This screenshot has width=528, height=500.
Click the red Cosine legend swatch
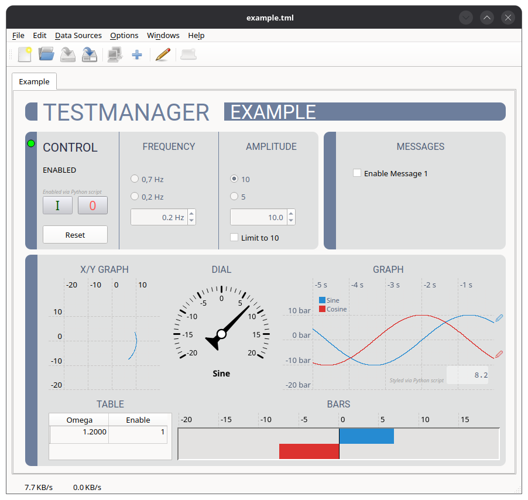[x=323, y=309]
